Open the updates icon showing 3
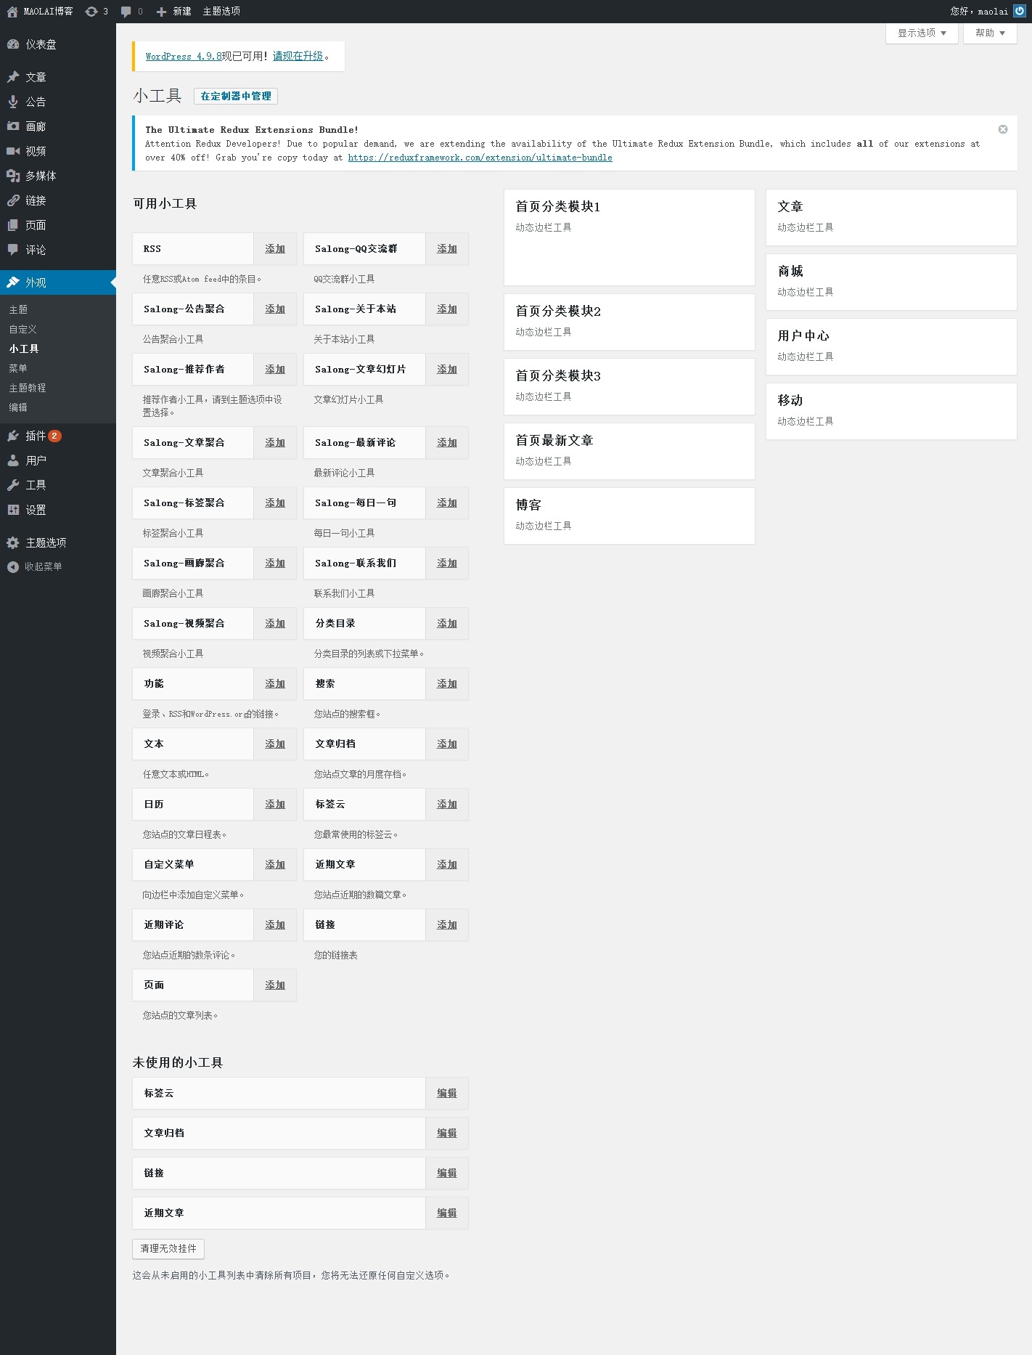The height and width of the screenshot is (1355, 1032). [x=91, y=12]
